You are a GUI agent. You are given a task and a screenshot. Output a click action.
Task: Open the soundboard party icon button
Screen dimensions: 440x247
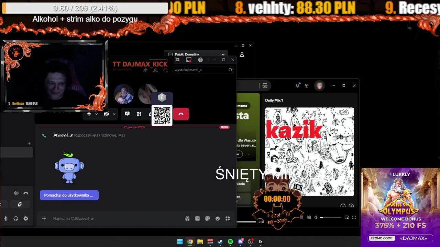(20, 204)
